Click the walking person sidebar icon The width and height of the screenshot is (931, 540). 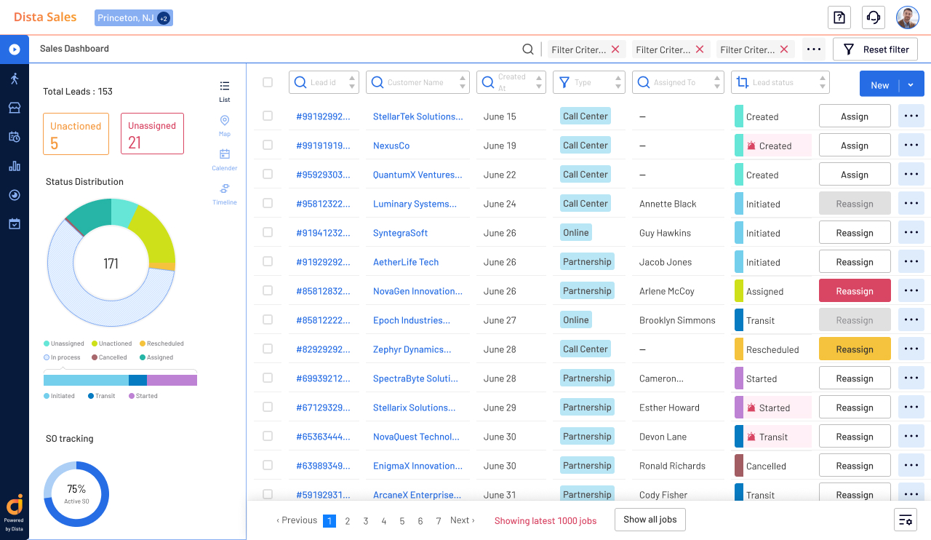[14, 79]
